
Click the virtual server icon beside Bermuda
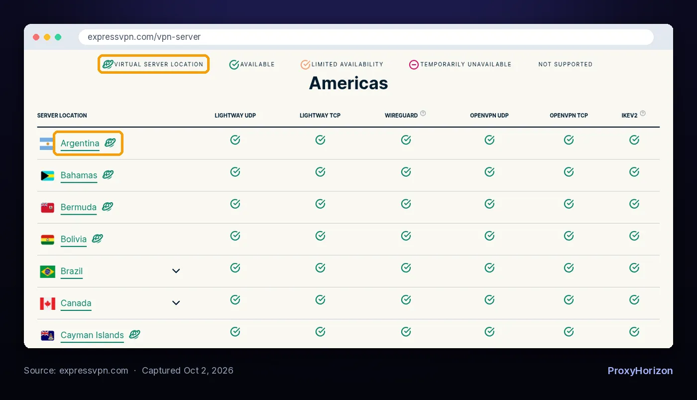(108, 206)
